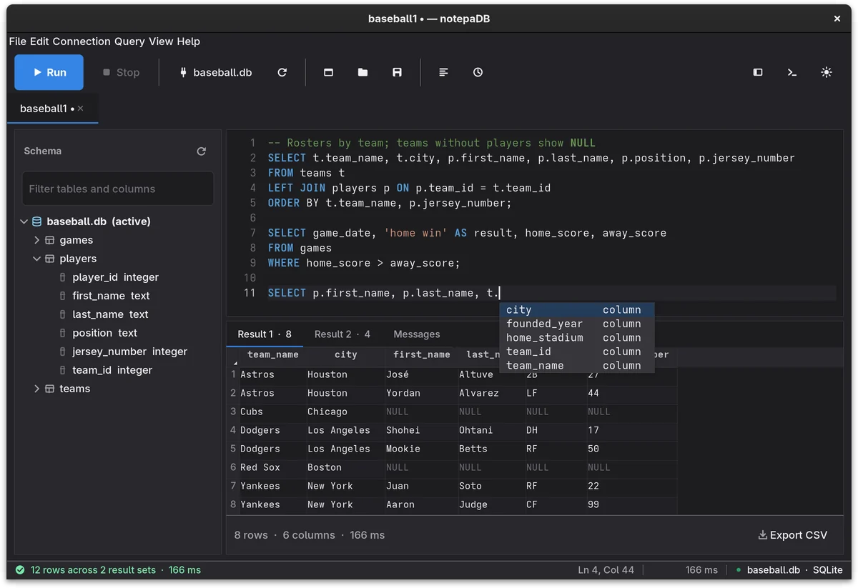
Task: Click the format query icon
Action: coord(444,72)
